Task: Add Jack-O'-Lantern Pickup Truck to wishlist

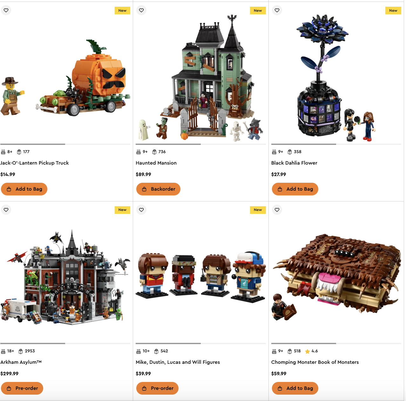Action: pyautogui.click(x=6, y=10)
